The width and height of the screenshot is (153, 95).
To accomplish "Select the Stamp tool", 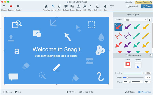I will click(x=79, y=8).
